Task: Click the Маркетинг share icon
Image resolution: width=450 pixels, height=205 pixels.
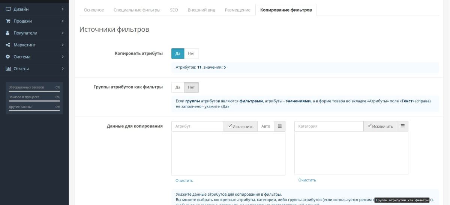Action: pyautogui.click(x=8, y=45)
